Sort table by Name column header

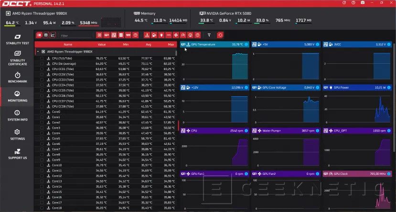point(68,44)
